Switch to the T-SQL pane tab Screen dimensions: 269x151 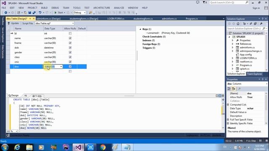pyautogui.click(x=37, y=96)
